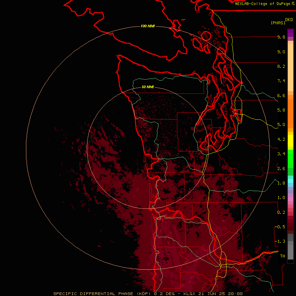Click the 50 NMI range ring label

(x=148, y=87)
